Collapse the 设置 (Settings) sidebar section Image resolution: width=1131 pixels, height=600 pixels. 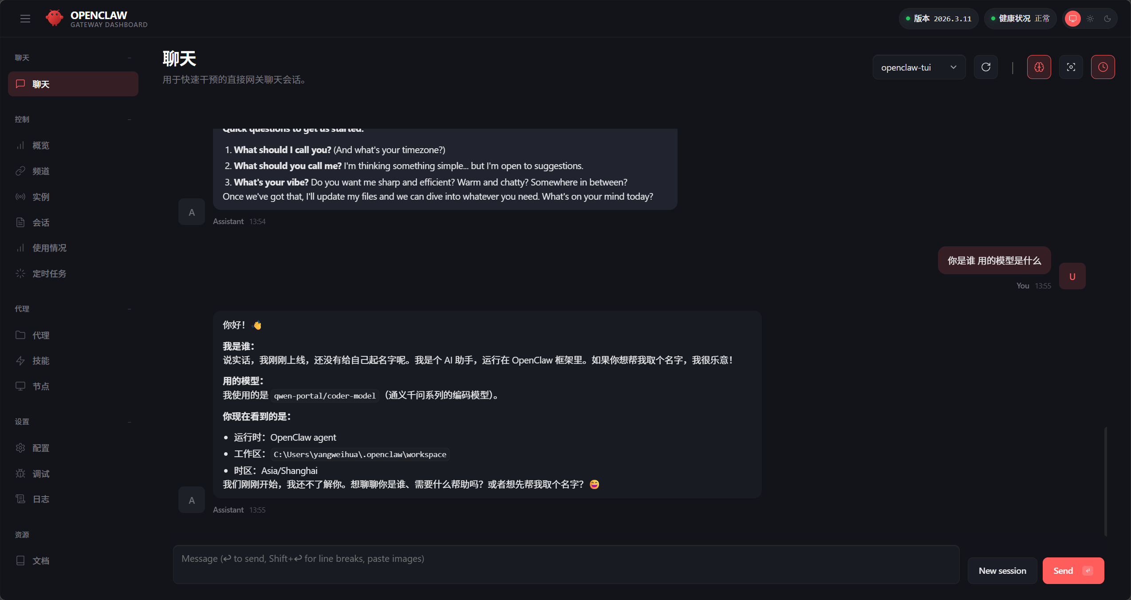pos(129,422)
